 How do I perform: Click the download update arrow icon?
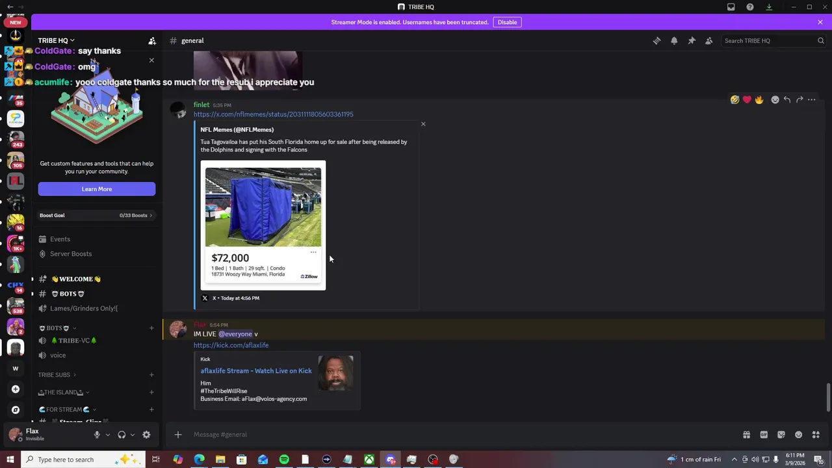(x=769, y=7)
